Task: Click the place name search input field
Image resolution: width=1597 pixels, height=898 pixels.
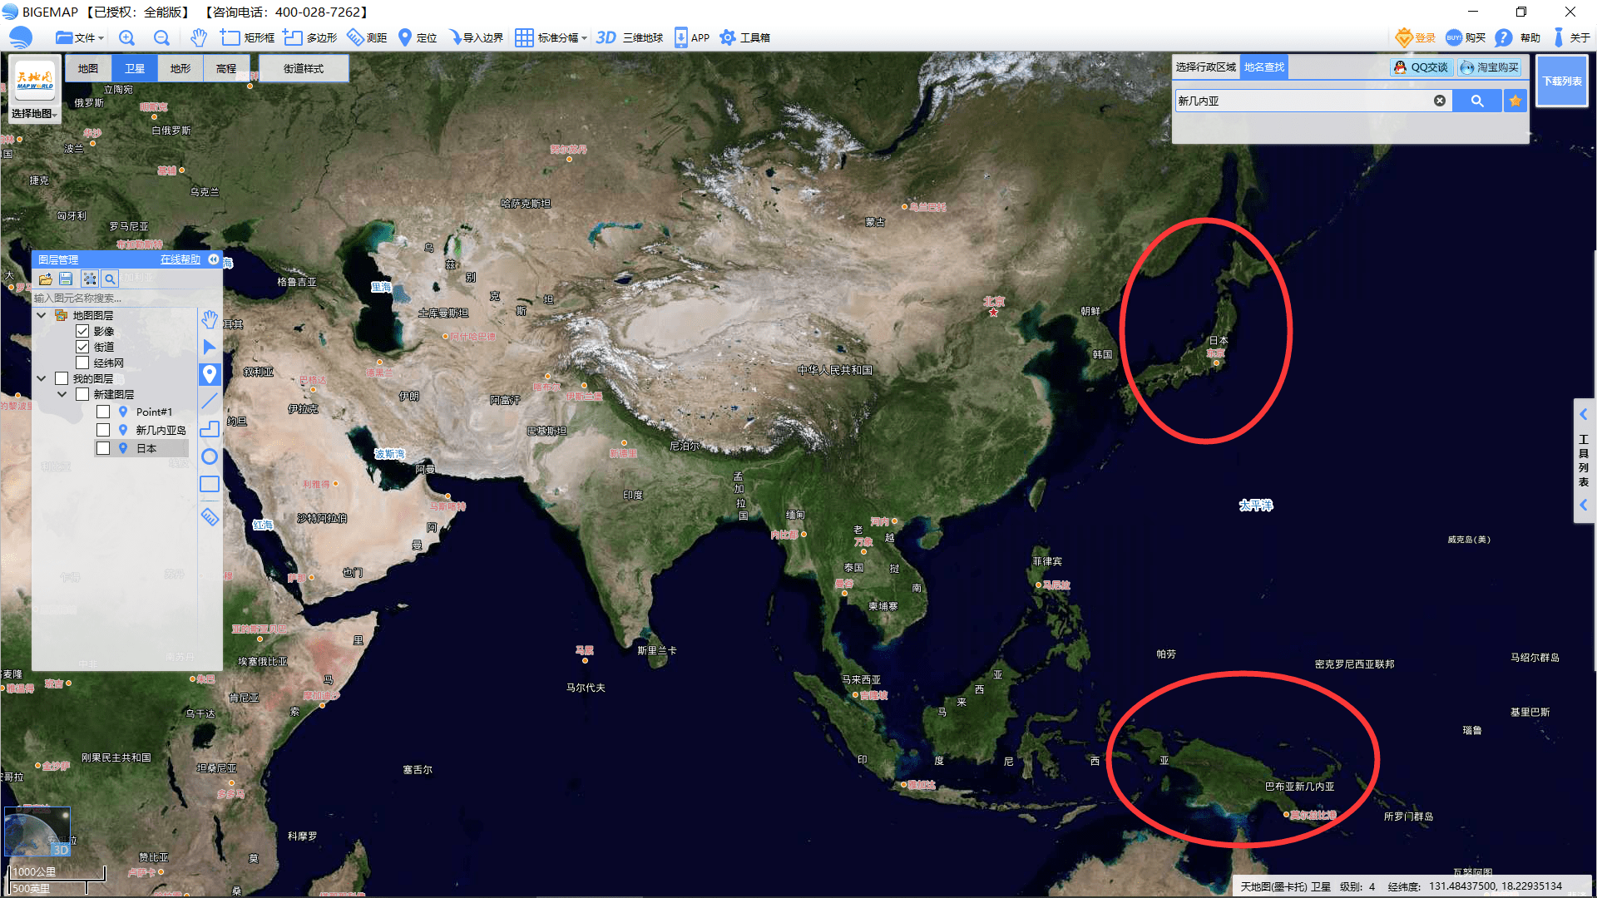Action: click(1303, 101)
